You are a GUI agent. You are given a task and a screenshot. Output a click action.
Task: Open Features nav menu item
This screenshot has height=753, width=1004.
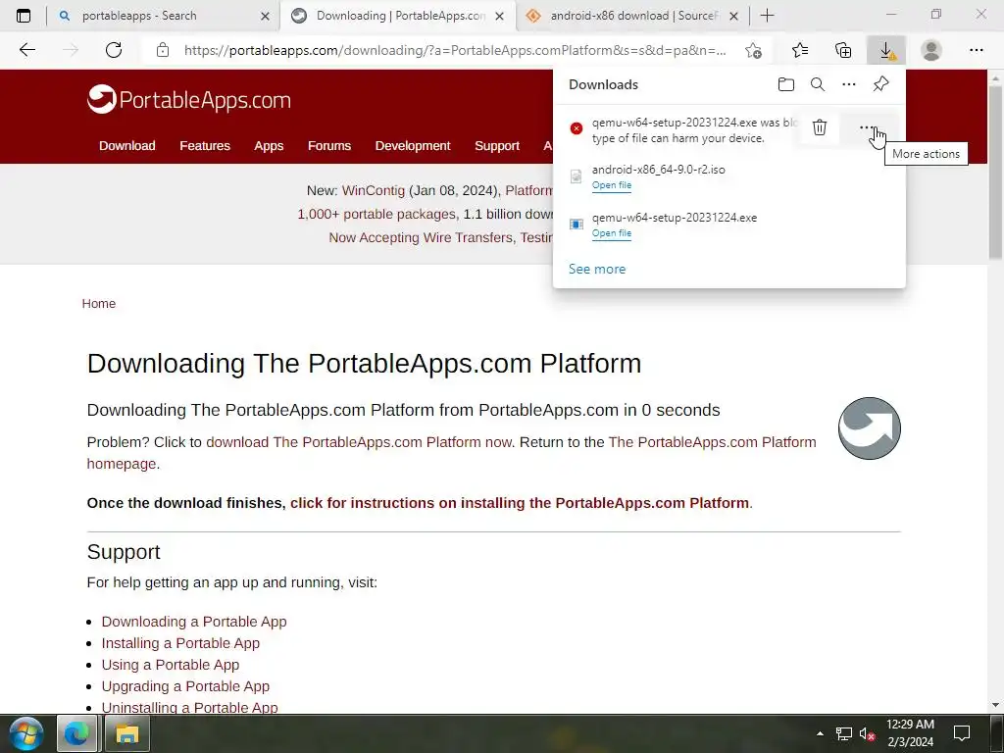(205, 146)
